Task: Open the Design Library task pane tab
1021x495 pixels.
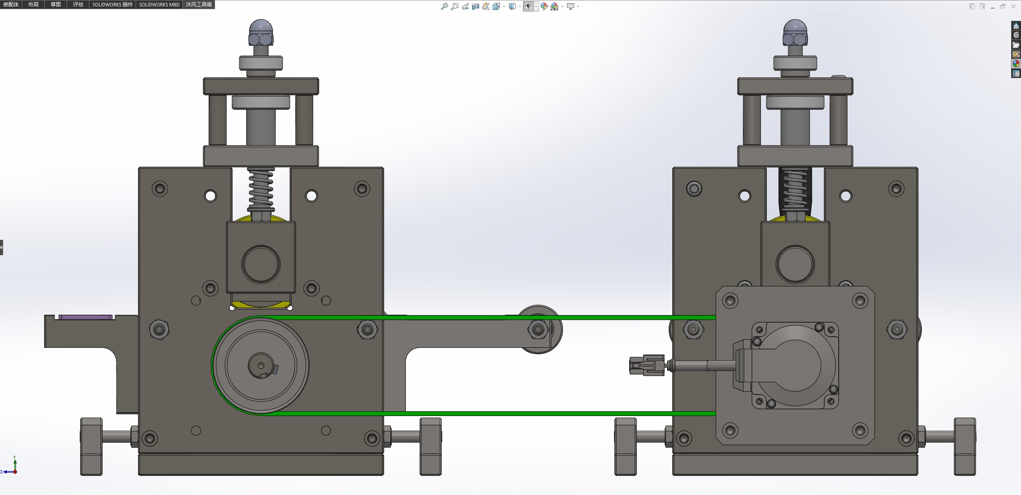Action: 1016,35
